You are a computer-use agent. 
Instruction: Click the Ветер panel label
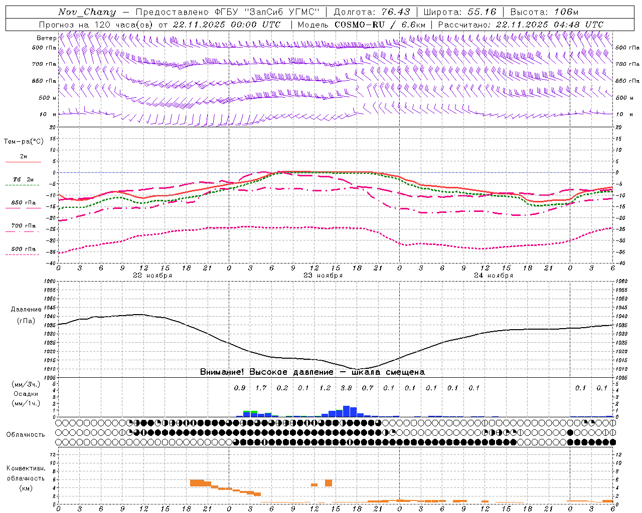pos(46,38)
